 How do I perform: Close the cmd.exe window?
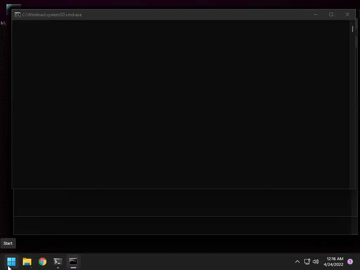click(347, 14)
